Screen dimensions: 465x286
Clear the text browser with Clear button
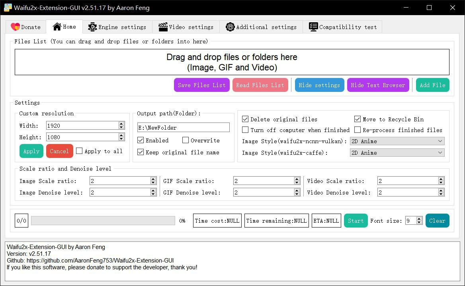point(437,220)
